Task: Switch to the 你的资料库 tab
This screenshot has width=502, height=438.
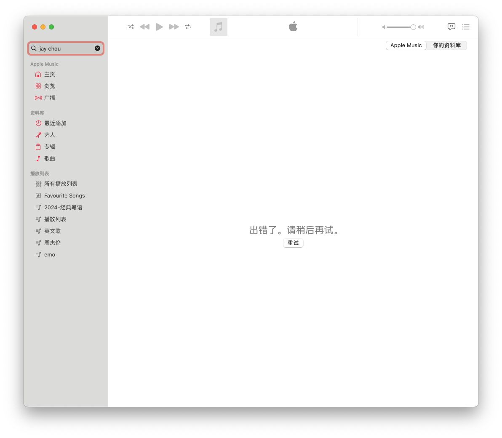Action: (447, 45)
